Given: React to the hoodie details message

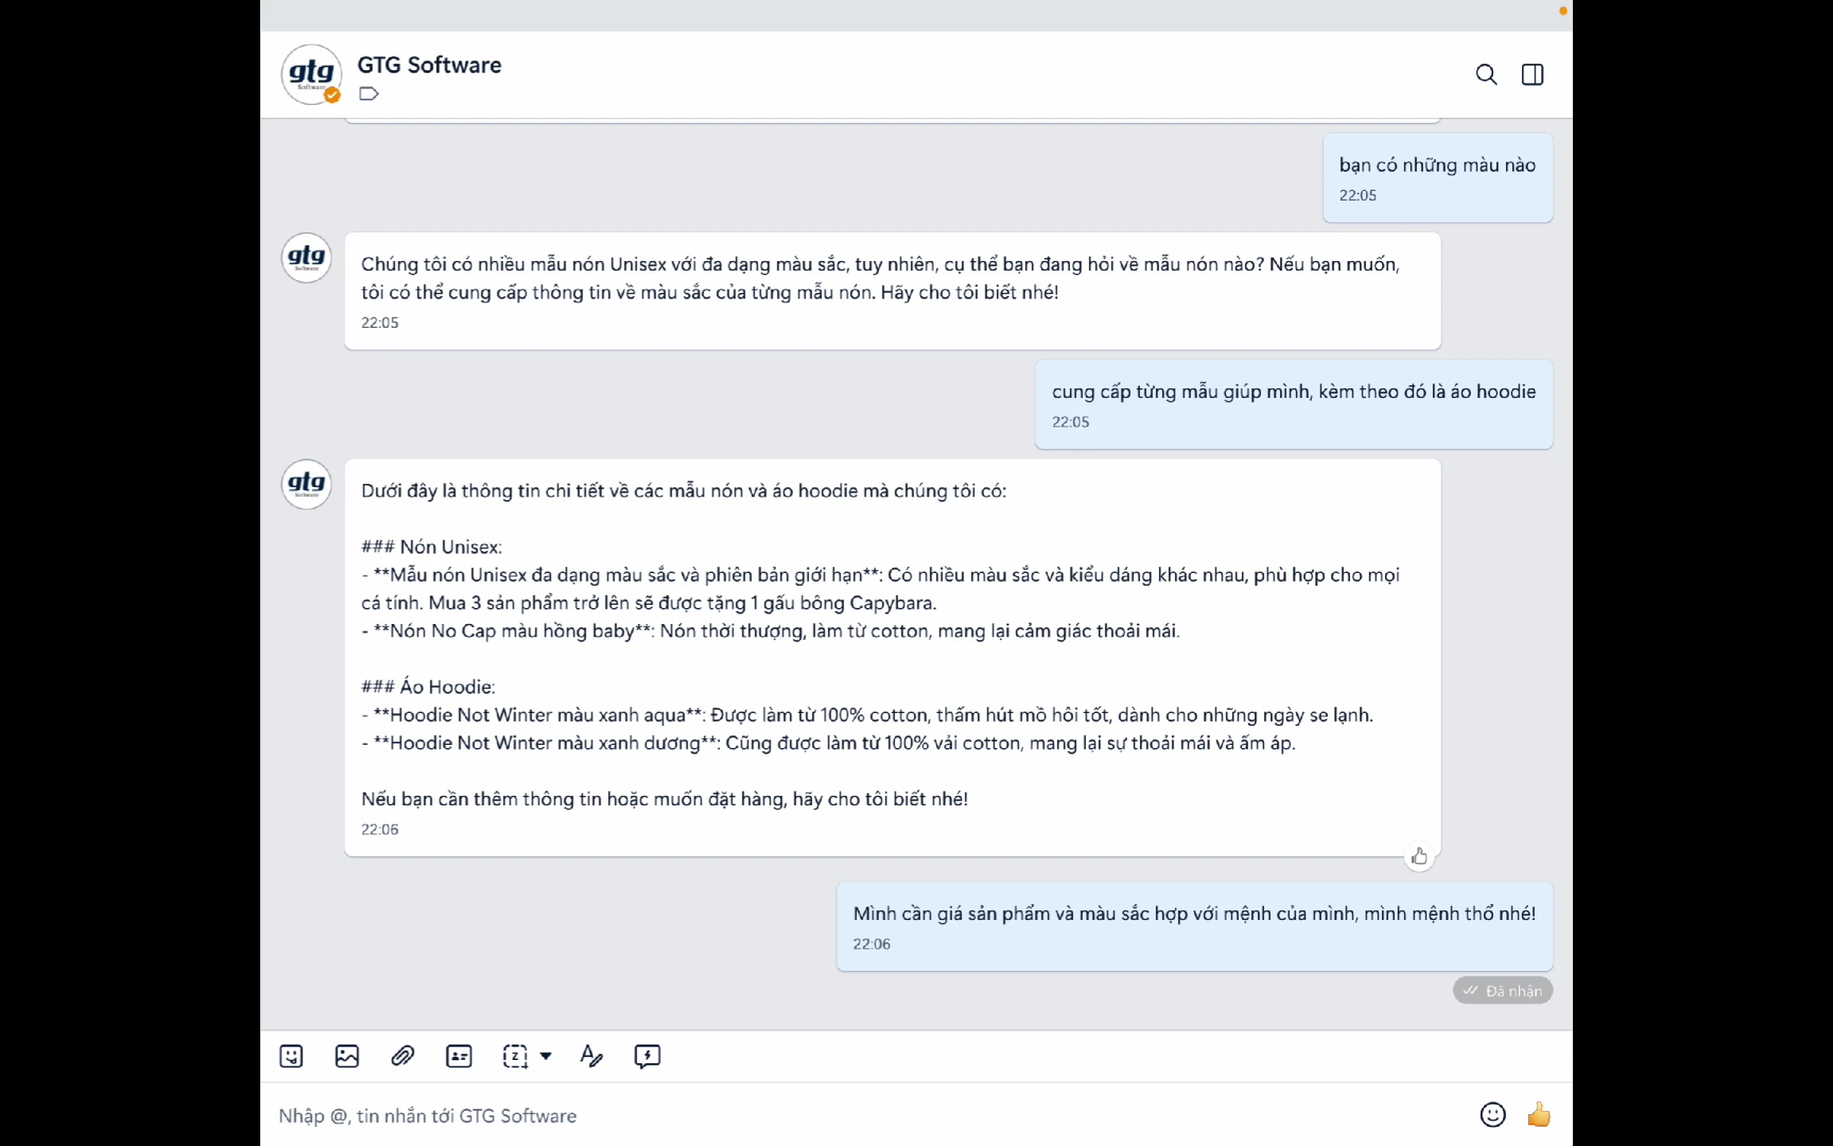Looking at the screenshot, I should coord(1419,856).
